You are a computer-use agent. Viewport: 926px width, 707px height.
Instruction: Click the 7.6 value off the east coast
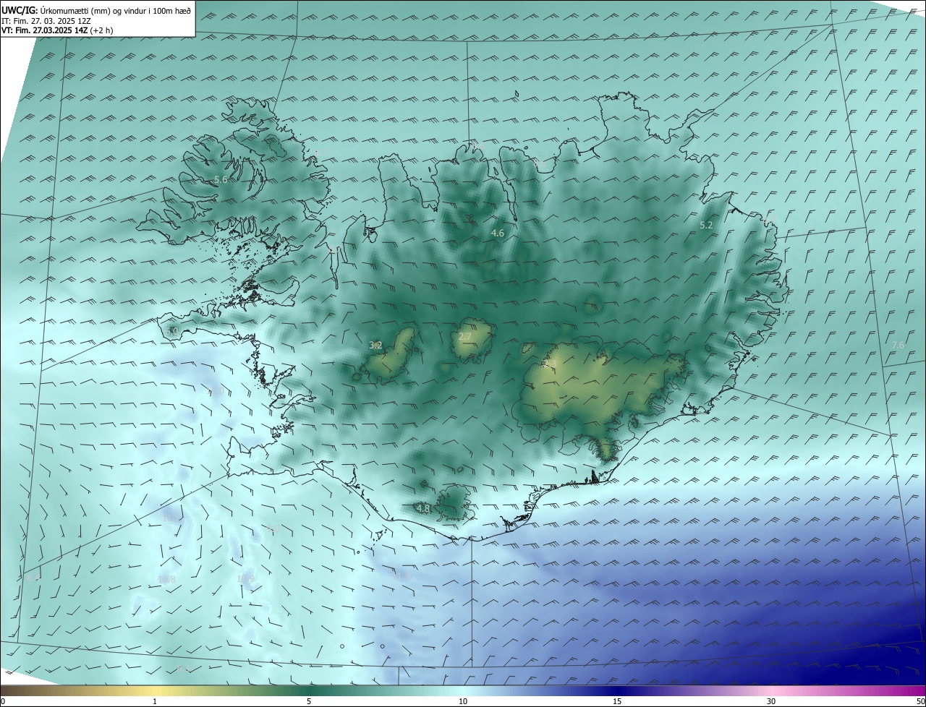(898, 346)
